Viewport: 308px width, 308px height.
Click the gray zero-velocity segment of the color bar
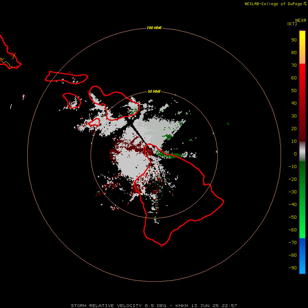(302, 152)
